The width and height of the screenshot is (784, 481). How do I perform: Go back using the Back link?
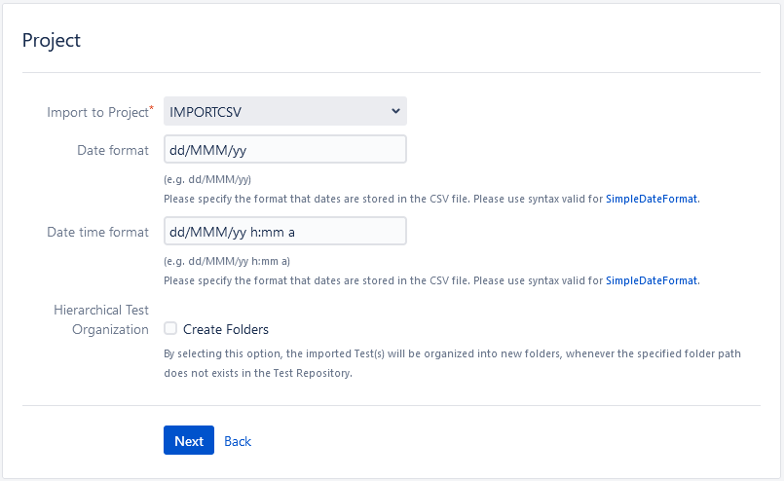238,441
